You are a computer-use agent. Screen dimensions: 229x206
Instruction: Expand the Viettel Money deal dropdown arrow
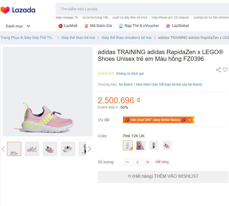point(190,120)
